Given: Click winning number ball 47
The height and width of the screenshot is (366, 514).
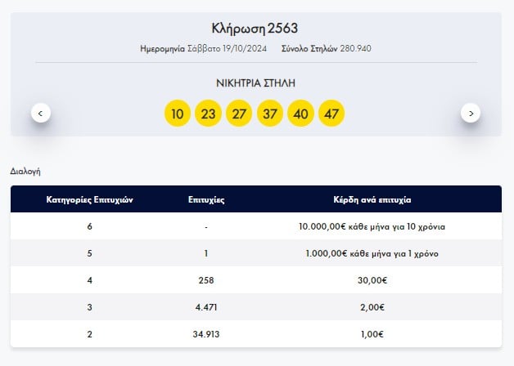Looking at the screenshot, I should click(331, 114).
